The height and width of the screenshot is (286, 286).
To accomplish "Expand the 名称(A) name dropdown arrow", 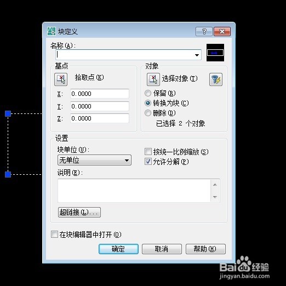I will [x=197, y=55].
